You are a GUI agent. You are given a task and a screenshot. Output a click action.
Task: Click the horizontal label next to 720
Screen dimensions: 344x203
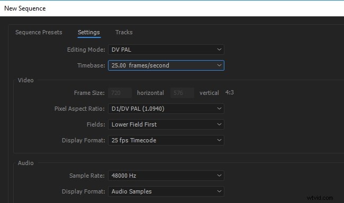150,93
